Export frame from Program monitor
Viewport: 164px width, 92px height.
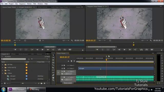[x=152, y=50]
